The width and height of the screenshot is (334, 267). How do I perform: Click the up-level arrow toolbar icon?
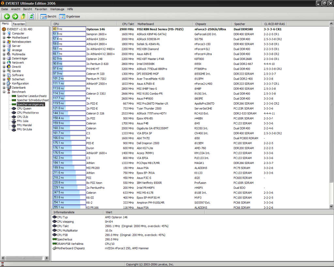coord(23,16)
